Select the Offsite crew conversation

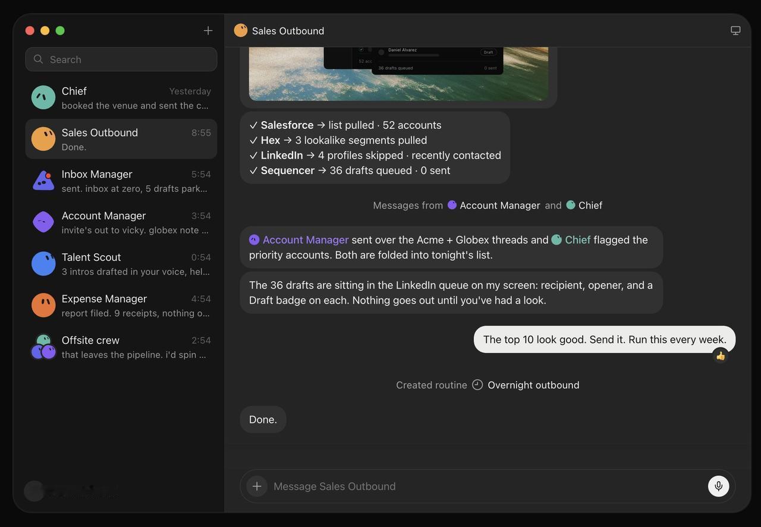(x=121, y=347)
